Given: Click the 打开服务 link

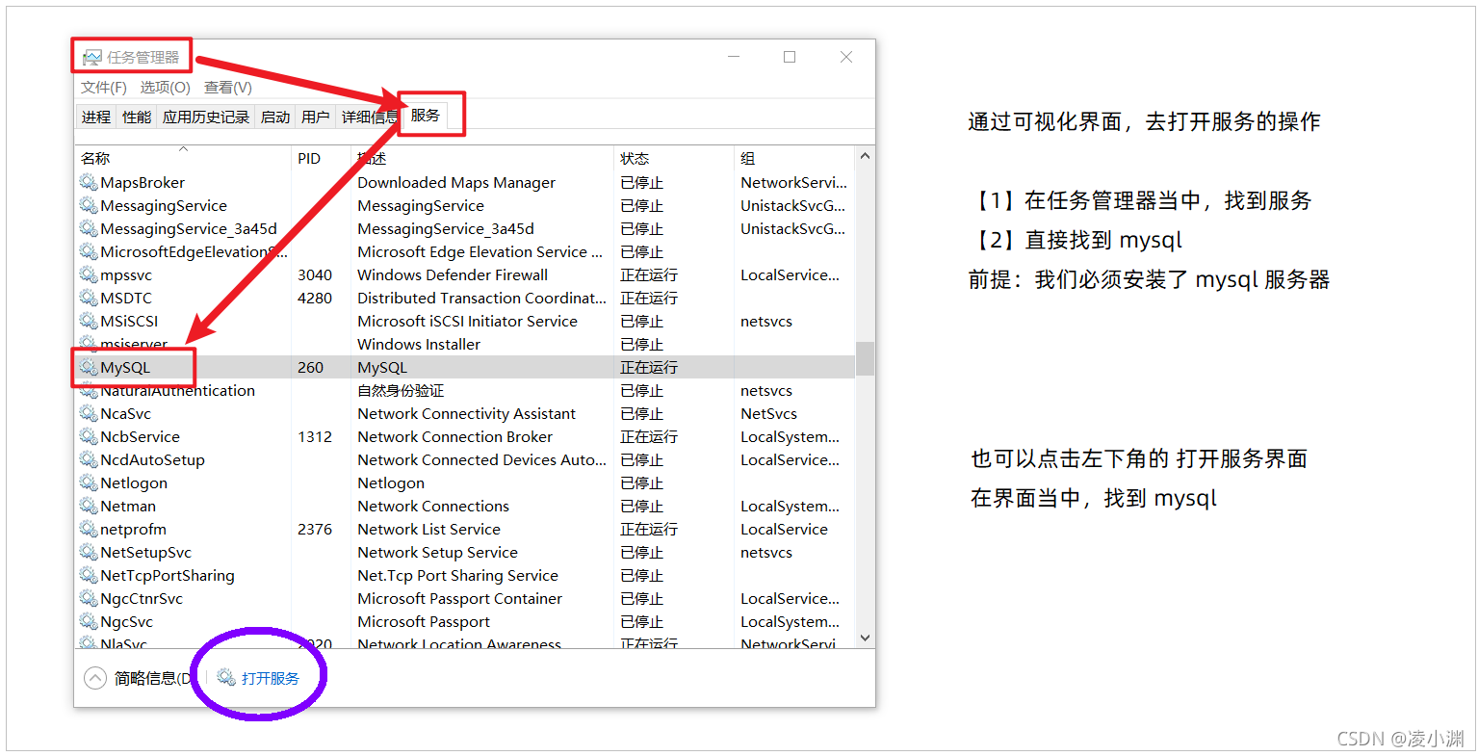Looking at the screenshot, I should pos(271,678).
